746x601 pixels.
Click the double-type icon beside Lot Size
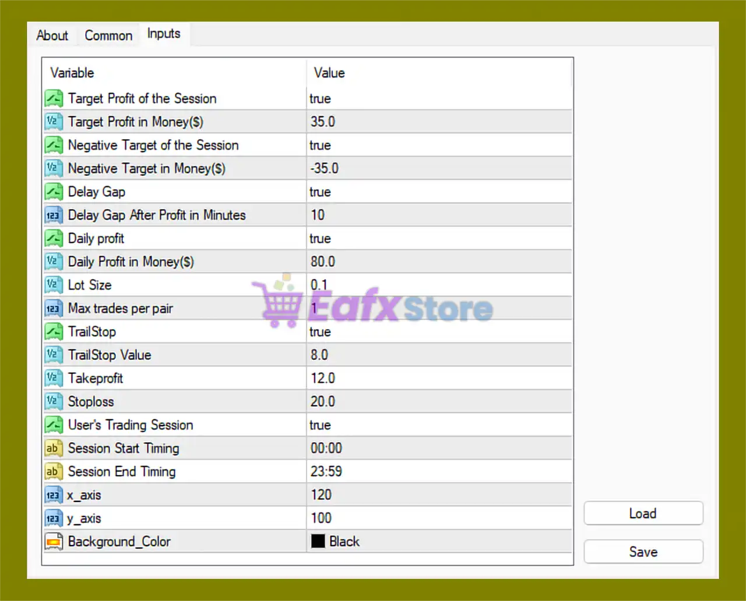(x=54, y=285)
